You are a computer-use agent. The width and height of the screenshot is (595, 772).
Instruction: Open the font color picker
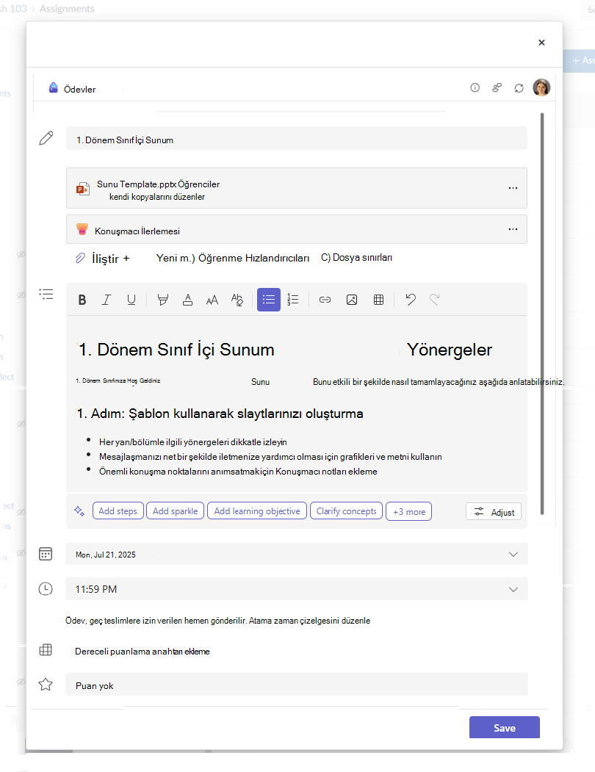187,300
